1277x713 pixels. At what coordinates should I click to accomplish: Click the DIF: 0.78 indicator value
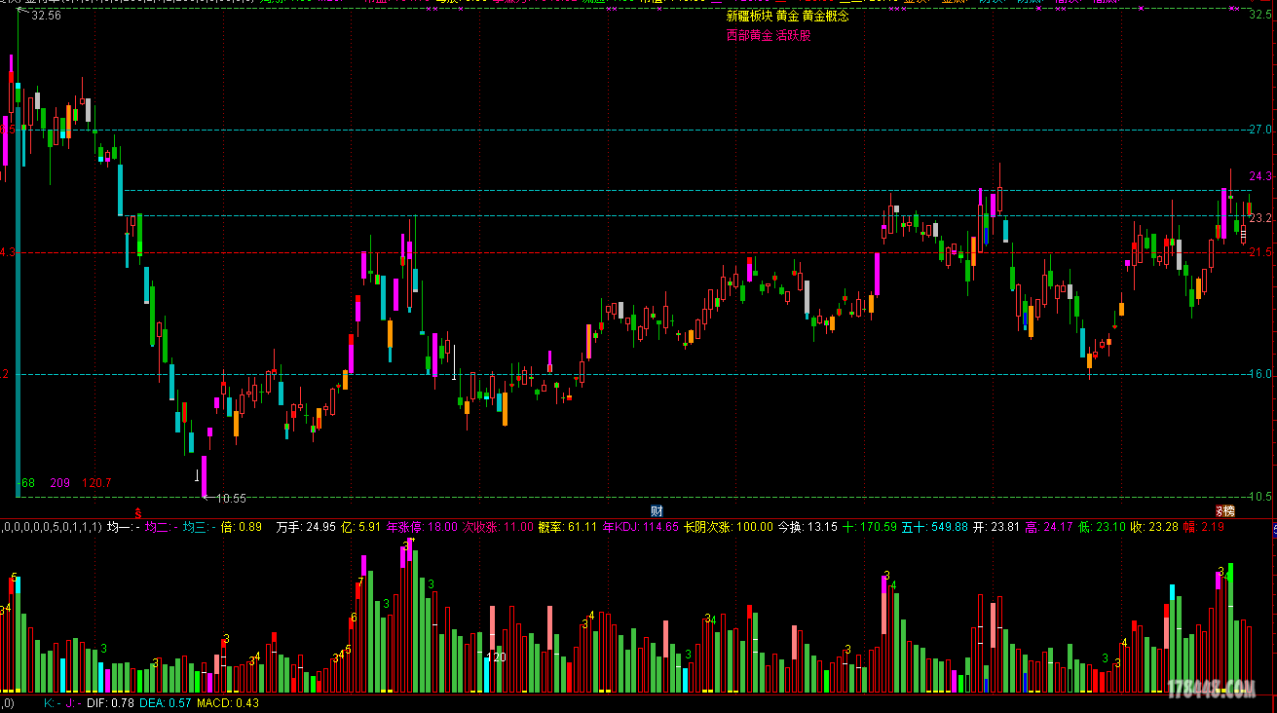click(x=110, y=703)
